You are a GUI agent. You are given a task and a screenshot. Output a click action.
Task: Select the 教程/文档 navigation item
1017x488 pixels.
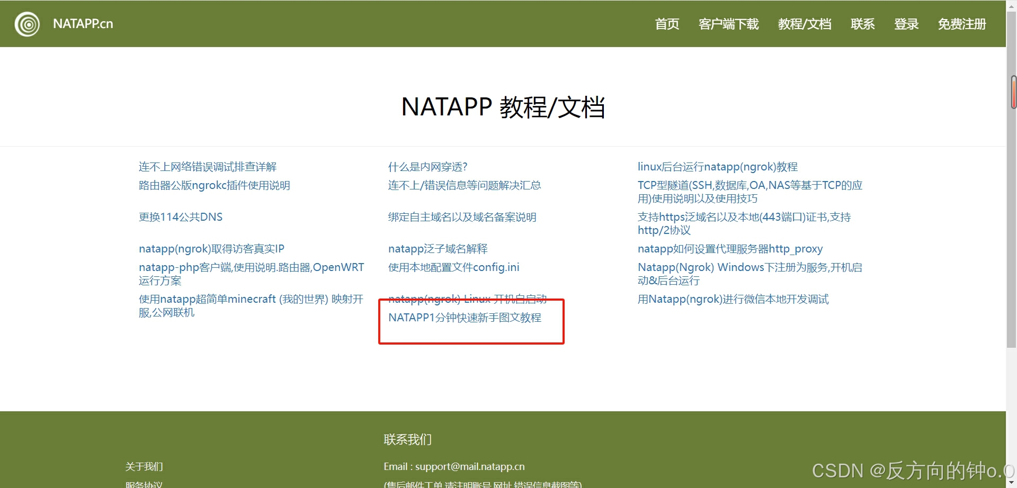click(x=805, y=24)
